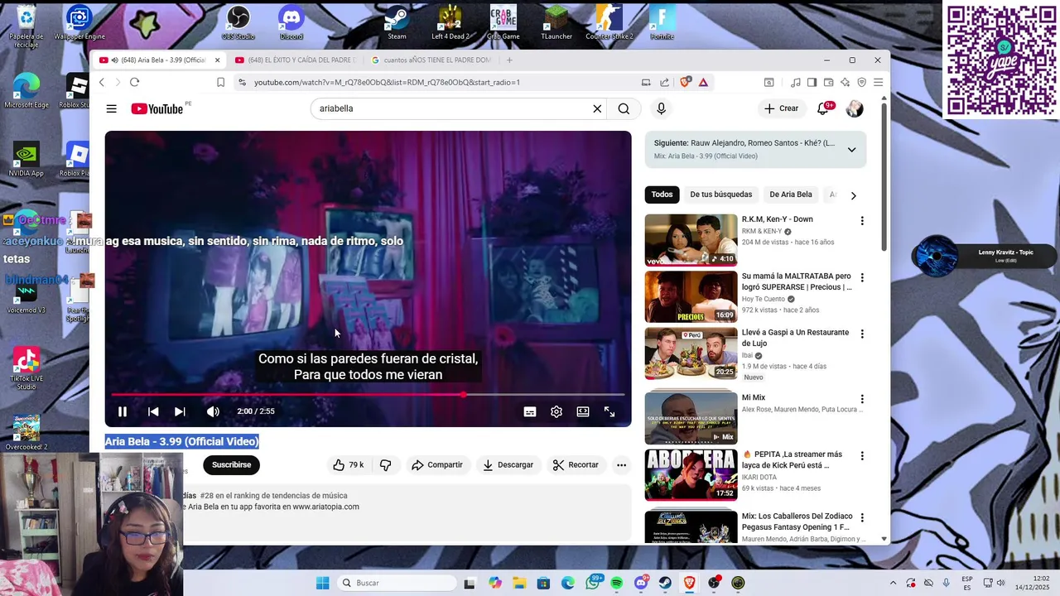Open the Windows Start menu
Viewport: 1060px width, 596px height.
pyautogui.click(x=322, y=583)
